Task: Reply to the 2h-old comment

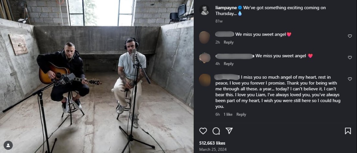Action: (x=228, y=42)
